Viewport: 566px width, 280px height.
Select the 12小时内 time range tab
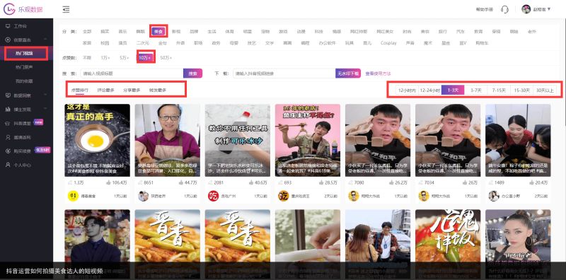point(407,91)
